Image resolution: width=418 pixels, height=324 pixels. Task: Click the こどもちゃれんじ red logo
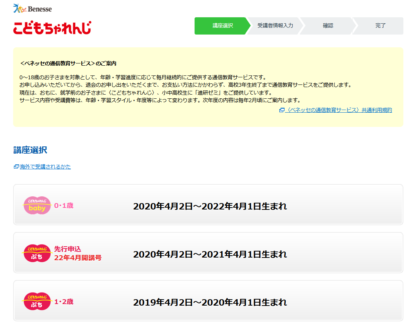(x=52, y=28)
